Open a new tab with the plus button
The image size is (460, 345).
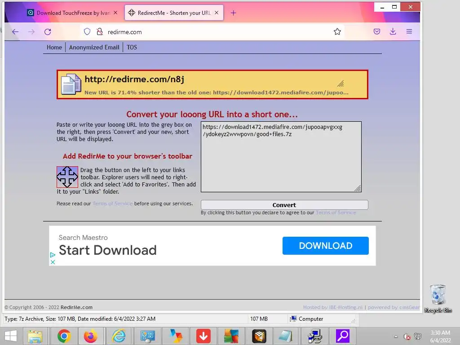point(233,13)
